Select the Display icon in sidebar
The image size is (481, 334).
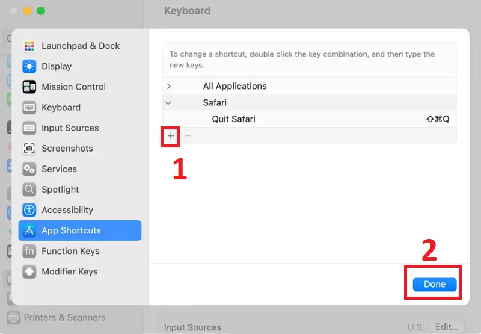29,66
